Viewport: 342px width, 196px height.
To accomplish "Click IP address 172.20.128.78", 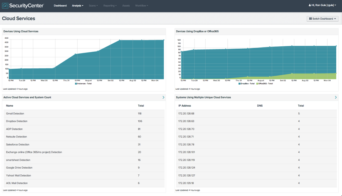I will click(186, 145).
